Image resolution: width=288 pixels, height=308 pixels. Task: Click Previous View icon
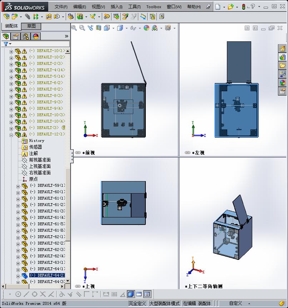pos(90,28)
